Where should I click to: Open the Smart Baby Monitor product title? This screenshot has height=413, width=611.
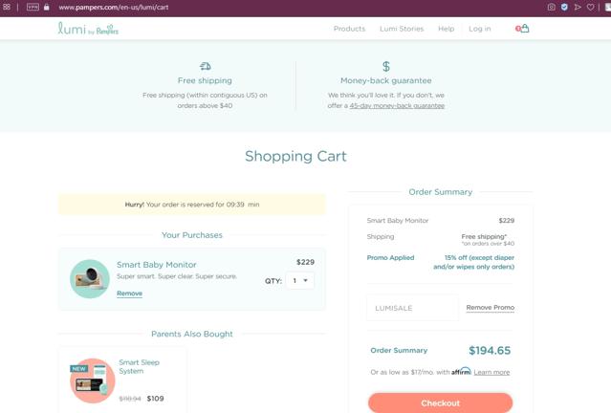point(156,265)
